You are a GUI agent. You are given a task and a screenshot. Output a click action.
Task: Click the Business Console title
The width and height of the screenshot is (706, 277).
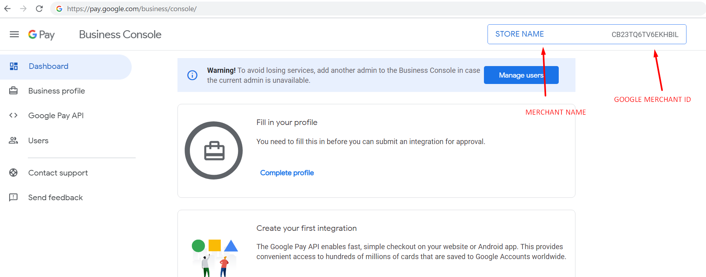(x=120, y=35)
